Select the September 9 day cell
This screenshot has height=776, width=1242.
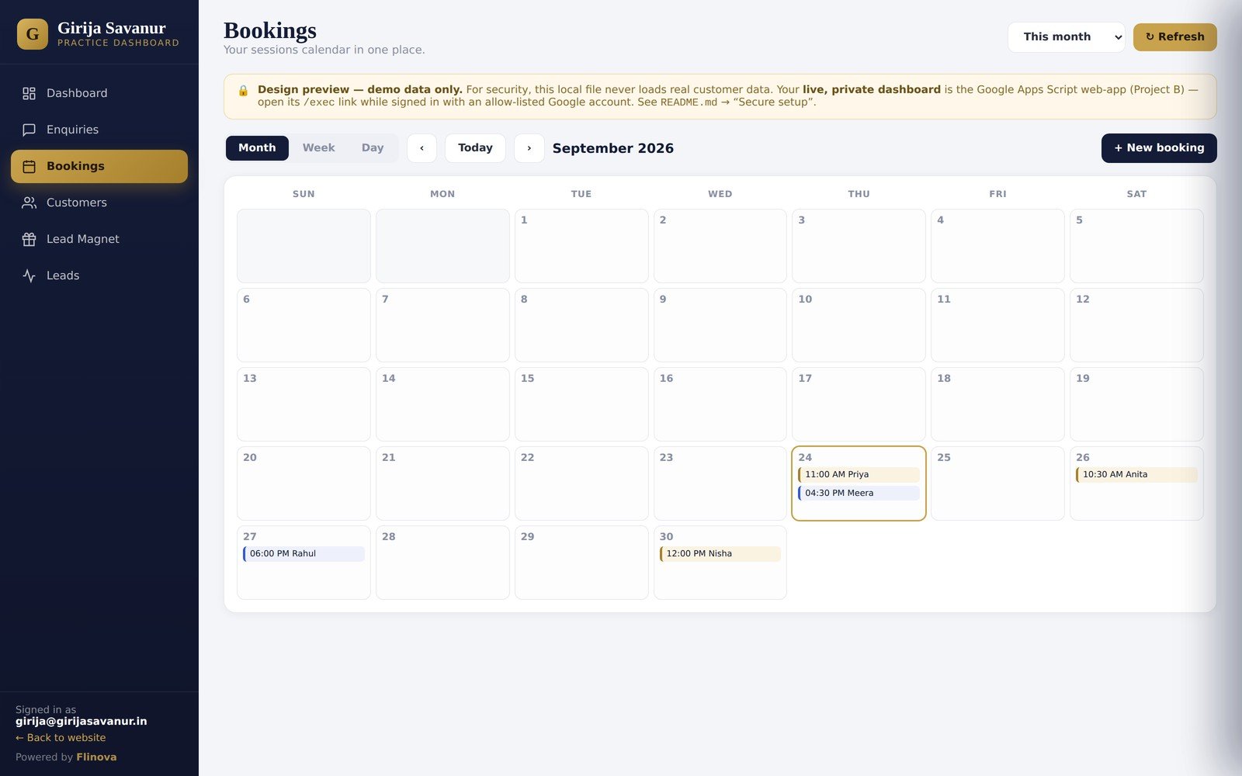(720, 325)
